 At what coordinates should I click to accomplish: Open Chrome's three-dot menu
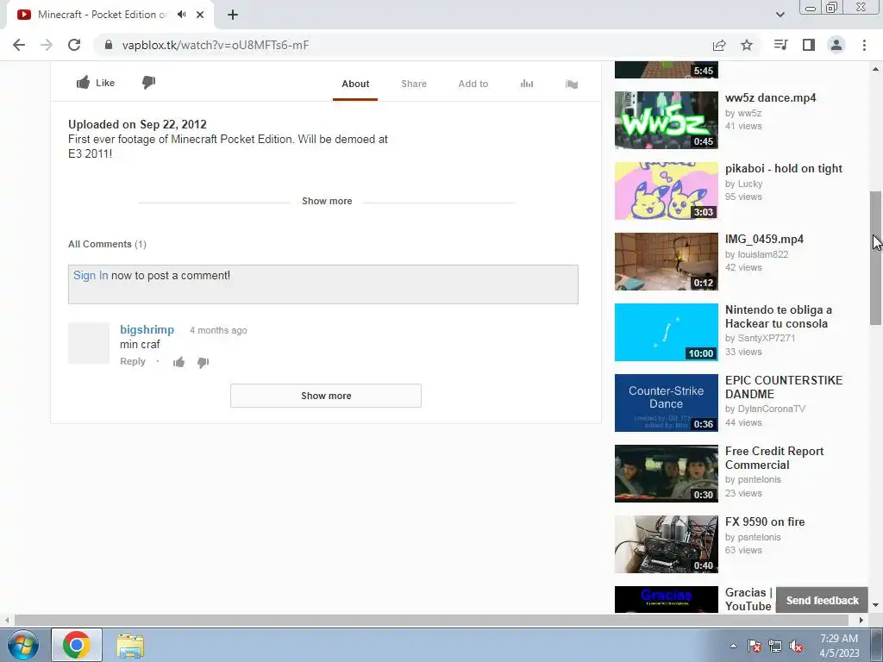point(864,45)
